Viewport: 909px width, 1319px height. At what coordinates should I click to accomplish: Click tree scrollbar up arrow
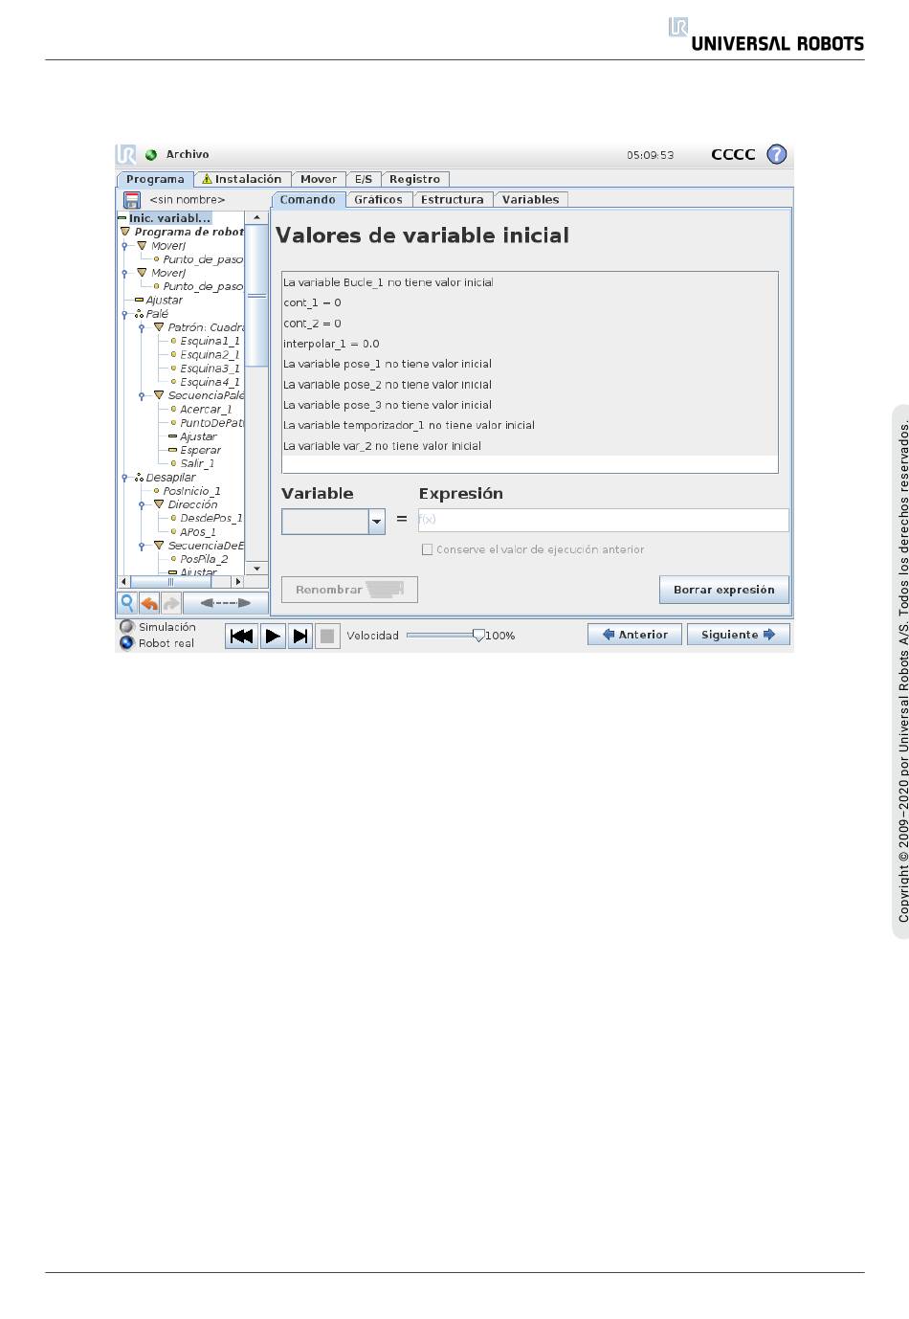point(256,218)
